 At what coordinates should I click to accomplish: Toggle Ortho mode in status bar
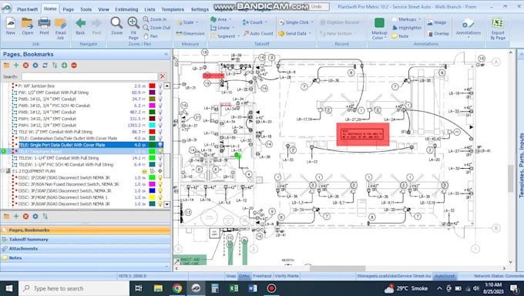click(244, 276)
